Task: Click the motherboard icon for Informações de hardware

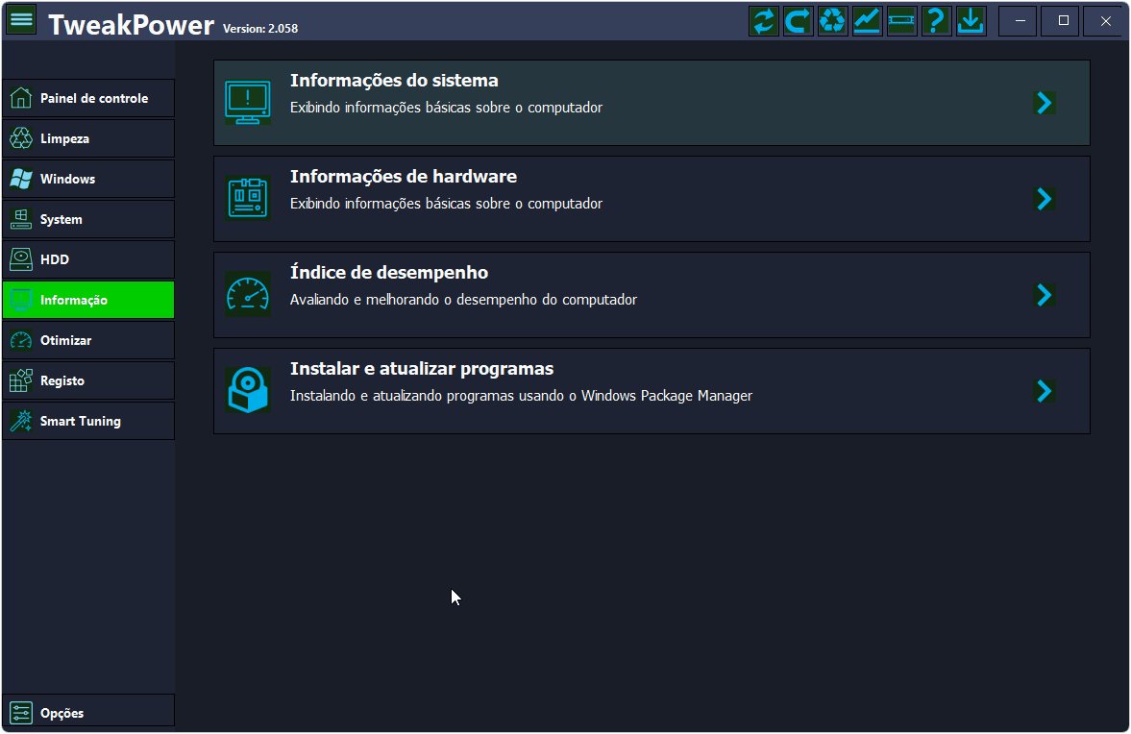Action: pos(247,198)
